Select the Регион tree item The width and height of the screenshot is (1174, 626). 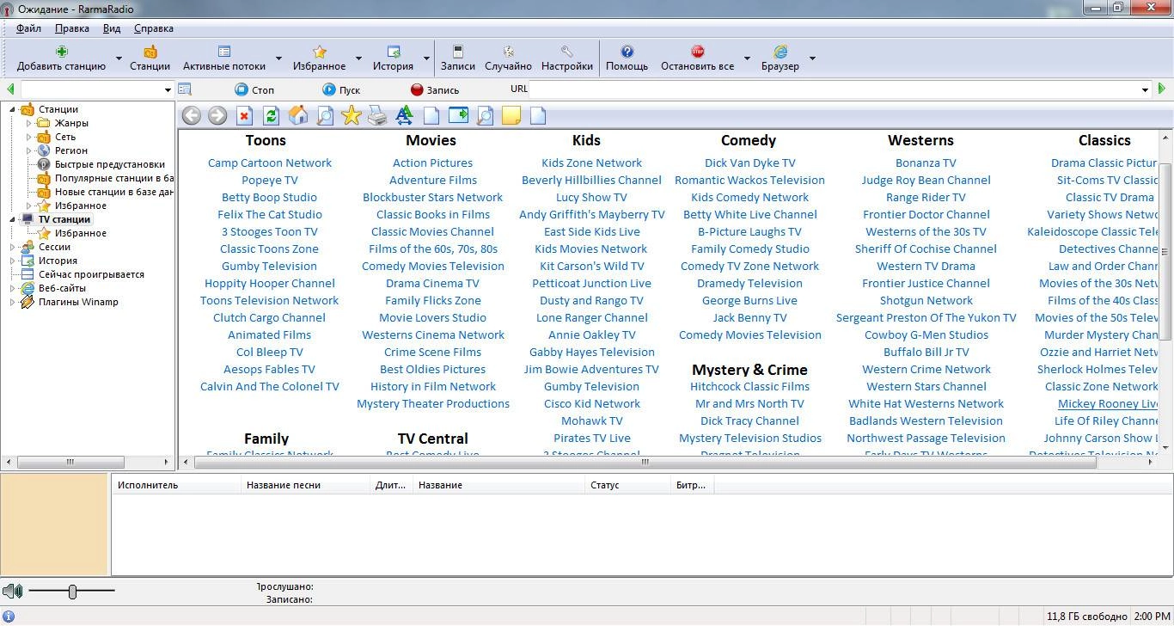tap(71, 150)
